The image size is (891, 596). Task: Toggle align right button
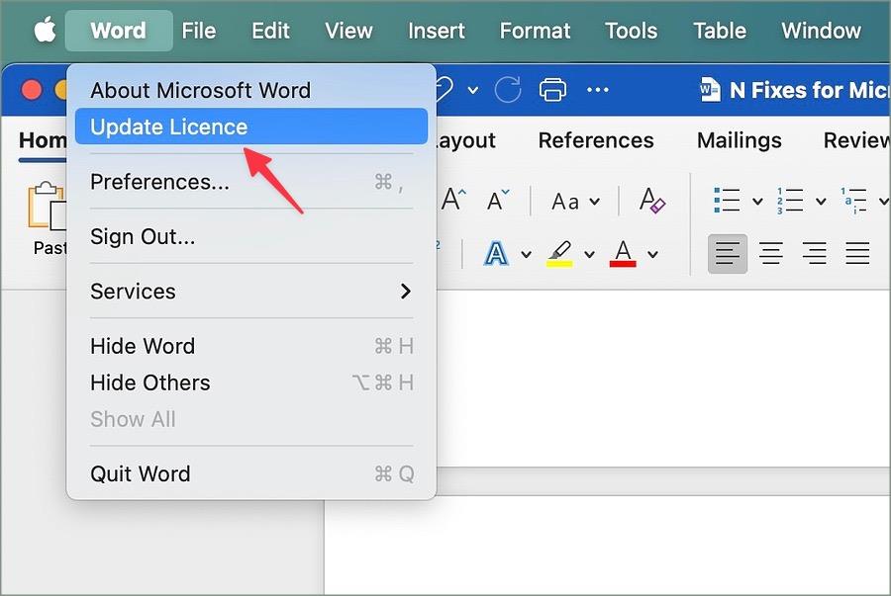[x=815, y=253]
